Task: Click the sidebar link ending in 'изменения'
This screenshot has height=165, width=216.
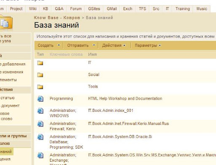Action: point(11,72)
